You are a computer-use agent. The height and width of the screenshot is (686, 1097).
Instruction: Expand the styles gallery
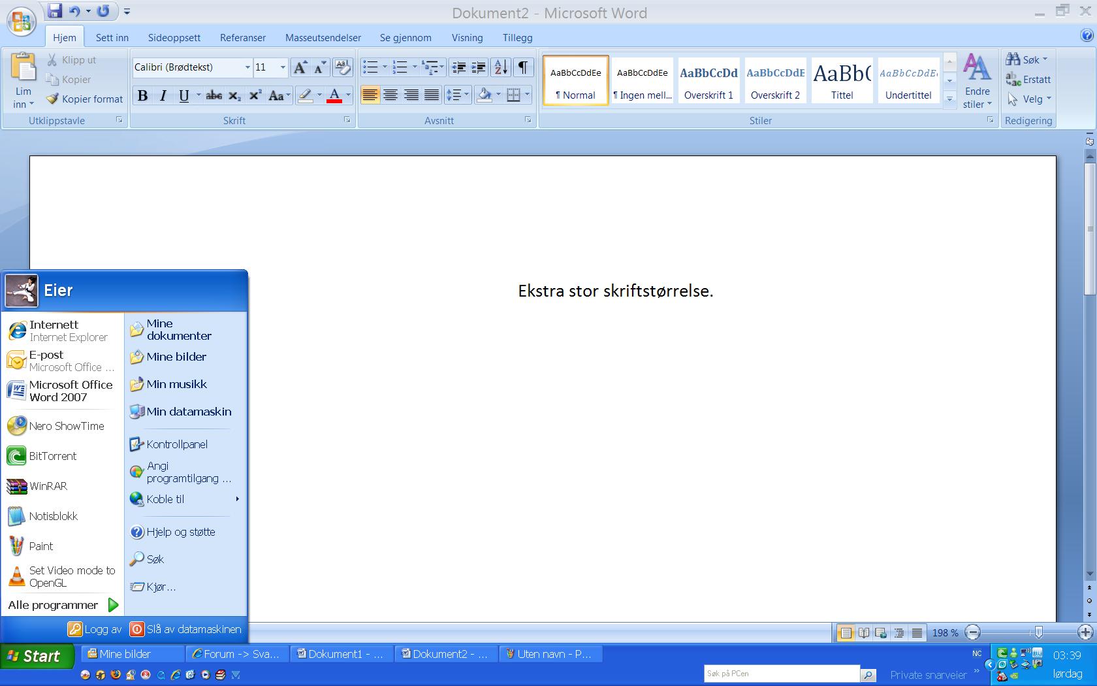click(950, 99)
